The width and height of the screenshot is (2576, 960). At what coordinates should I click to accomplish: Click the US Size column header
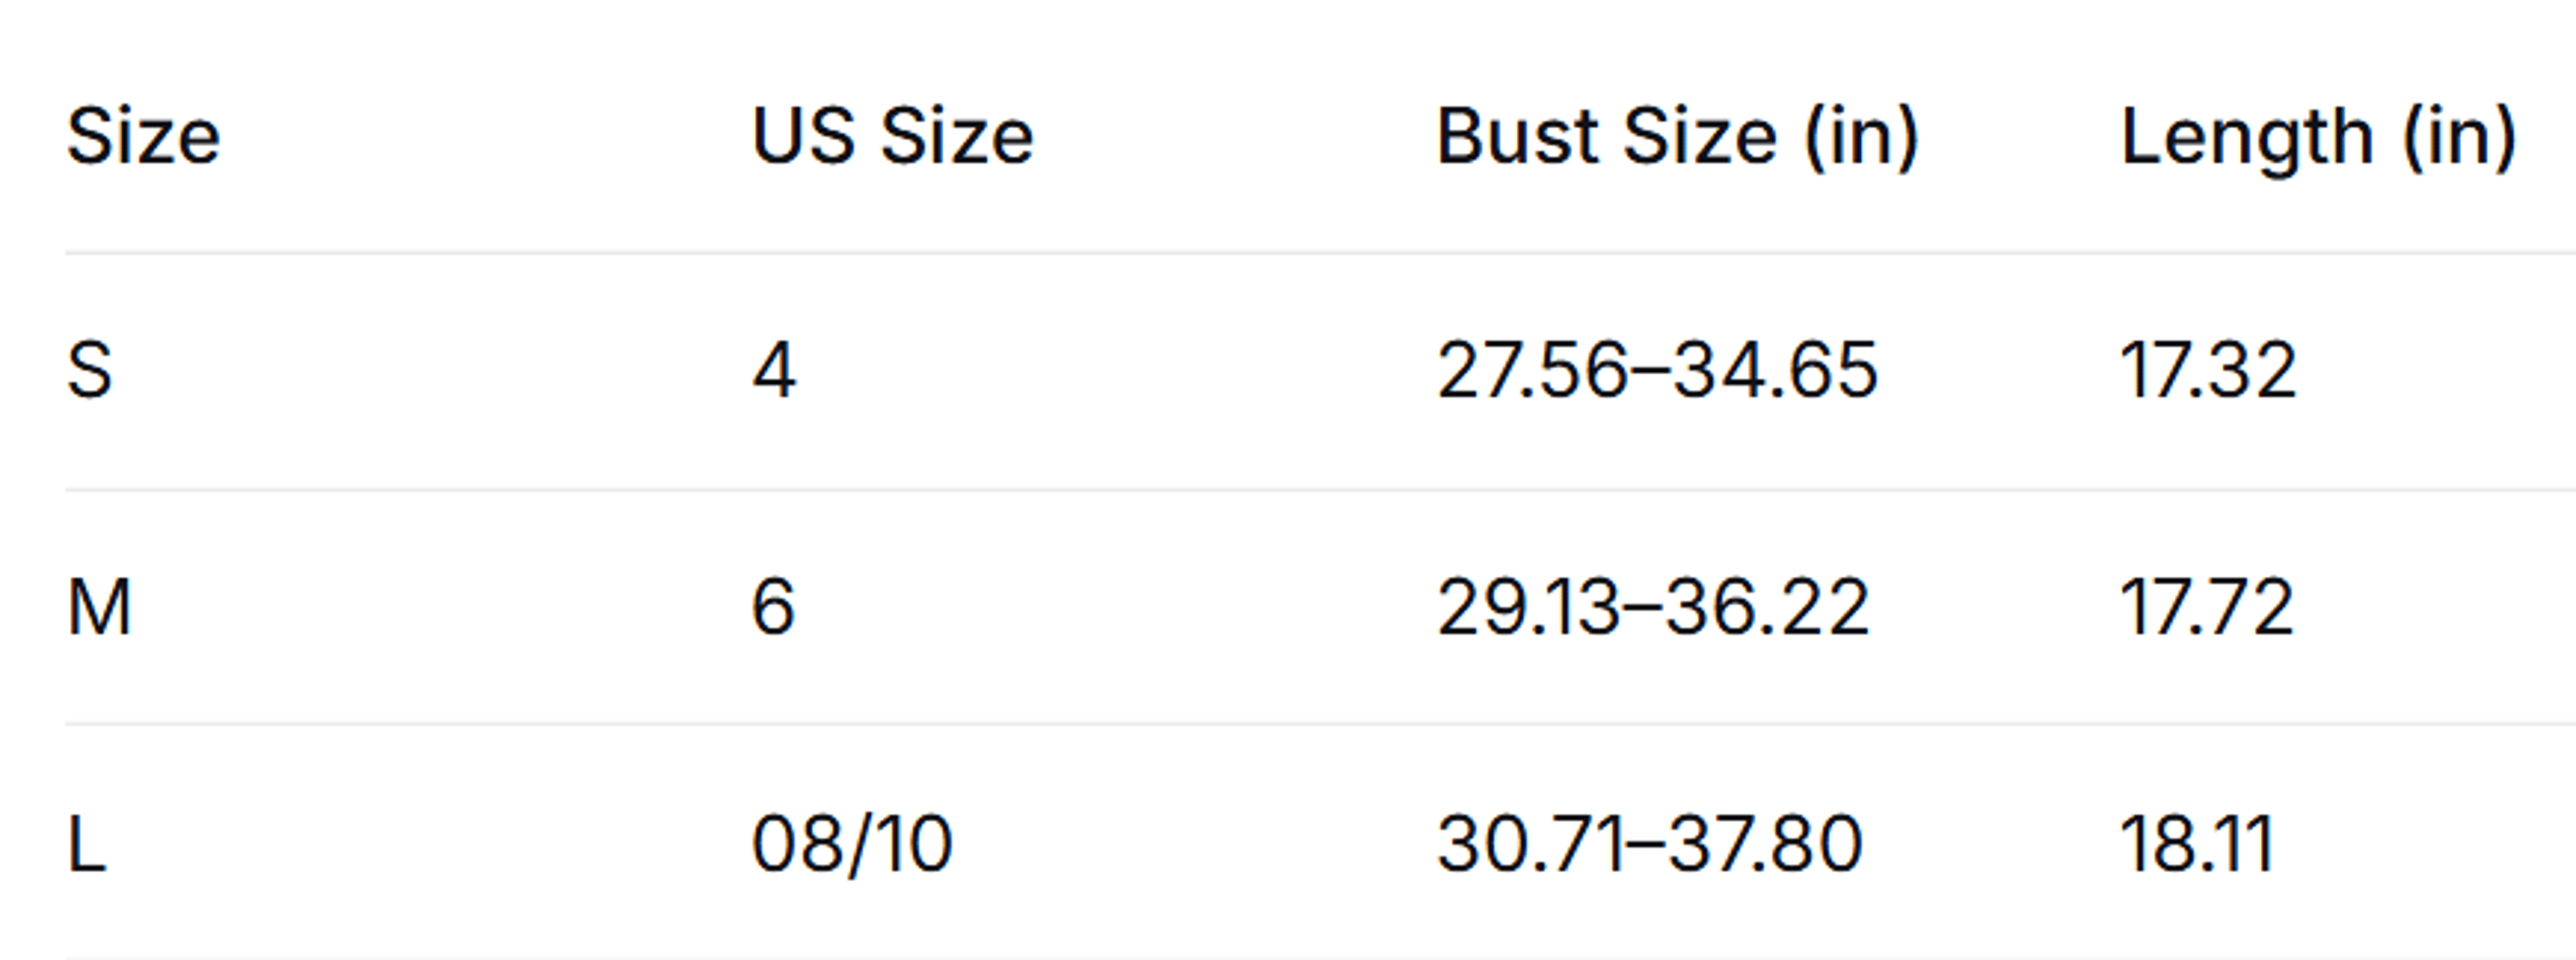892,136
